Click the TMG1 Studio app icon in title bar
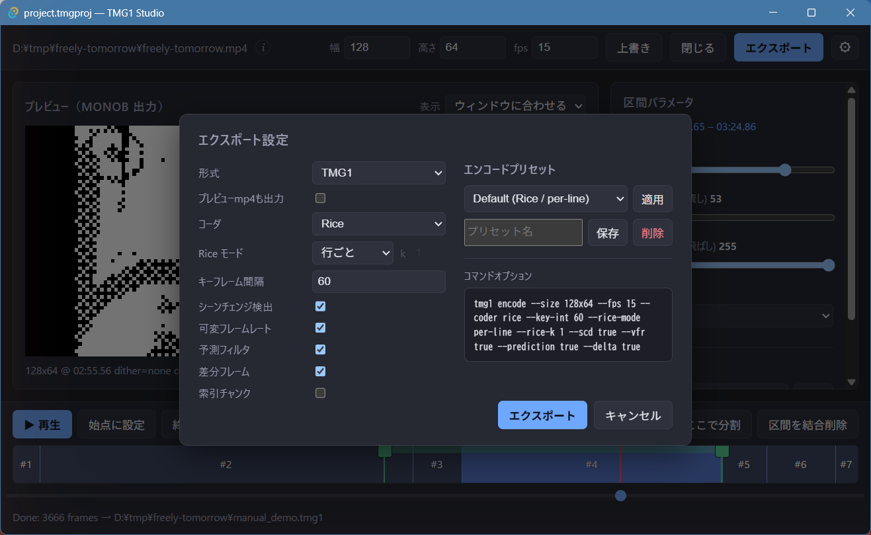 coord(13,13)
